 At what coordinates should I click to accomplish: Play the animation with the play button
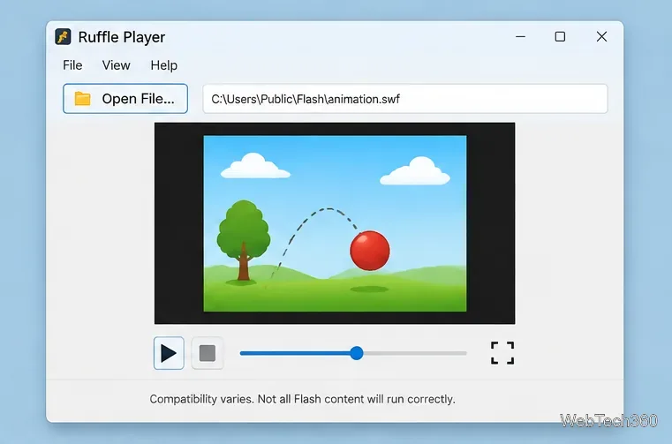(169, 354)
